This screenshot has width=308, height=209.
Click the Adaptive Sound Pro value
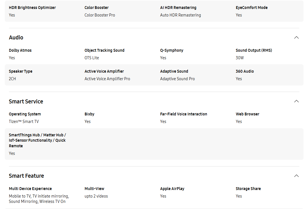point(177,79)
